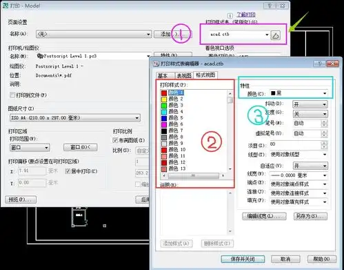Screen dimensions: 344x270
Task: Select 颜色 9 in style list
Action: pyautogui.click(x=176, y=143)
